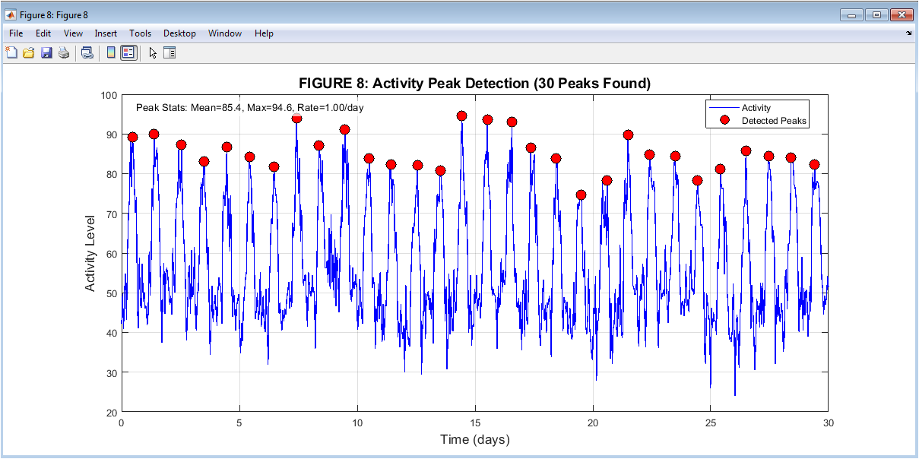The height and width of the screenshot is (459, 919).
Task: Click the Peak Stats text annotation
Action: pos(249,108)
